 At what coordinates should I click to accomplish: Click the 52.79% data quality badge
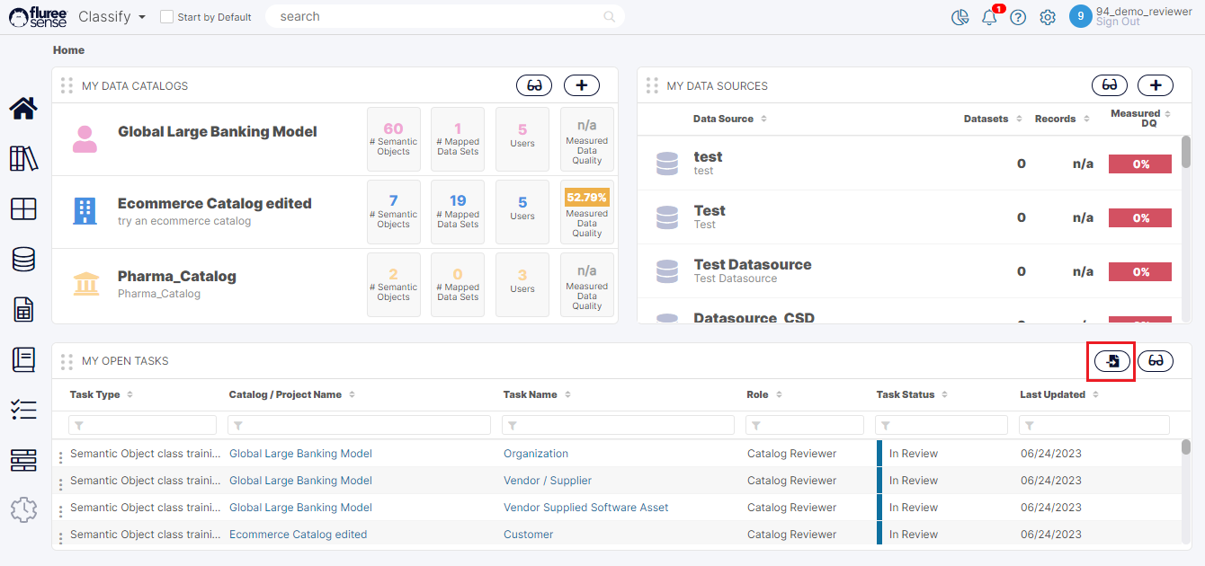pyautogui.click(x=586, y=198)
